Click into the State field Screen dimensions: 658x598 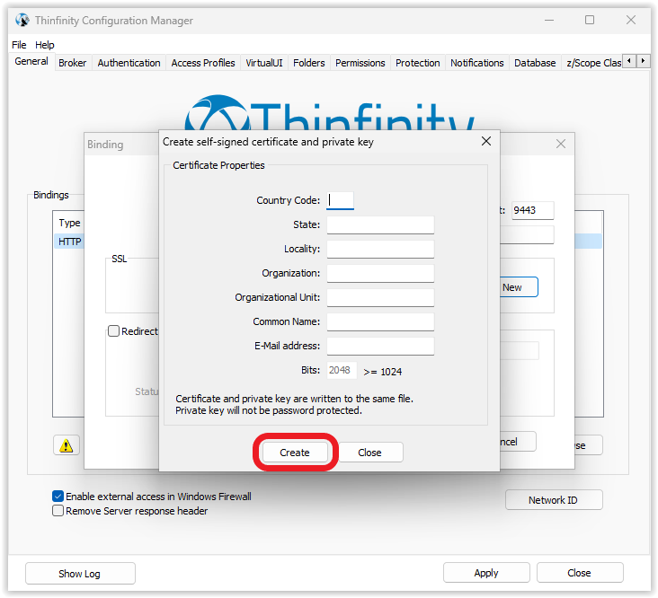pyautogui.click(x=380, y=224)
